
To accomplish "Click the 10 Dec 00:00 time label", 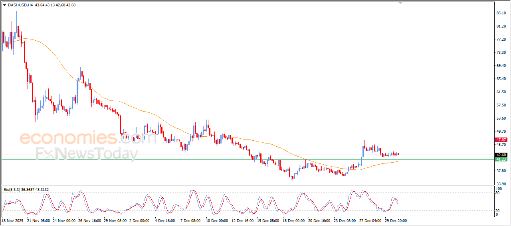I will coord(217,220).
